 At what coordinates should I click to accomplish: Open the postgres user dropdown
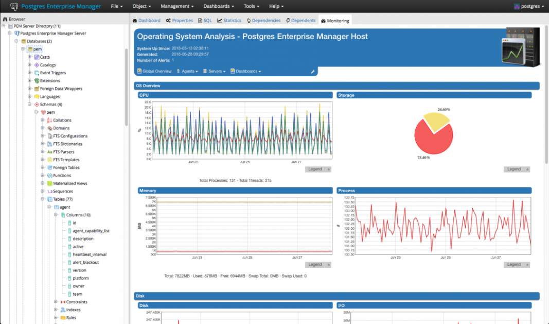(x=529, y=6)
